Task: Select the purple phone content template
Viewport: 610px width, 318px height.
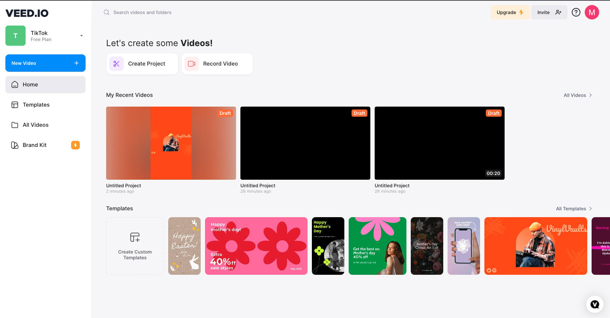Action: 464,246
